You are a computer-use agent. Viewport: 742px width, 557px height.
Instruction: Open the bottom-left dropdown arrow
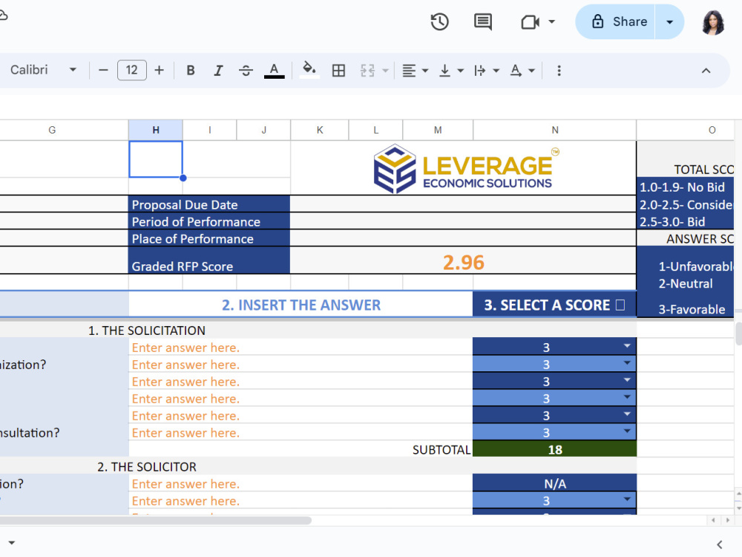[x=12, y=543]
